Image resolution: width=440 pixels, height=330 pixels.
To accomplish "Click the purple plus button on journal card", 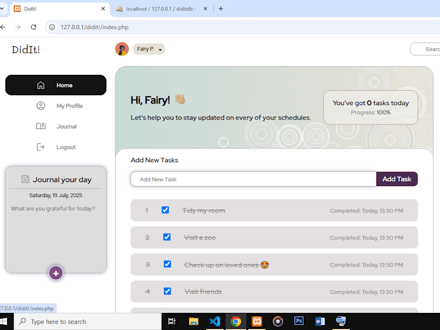I will coord(56,273).
